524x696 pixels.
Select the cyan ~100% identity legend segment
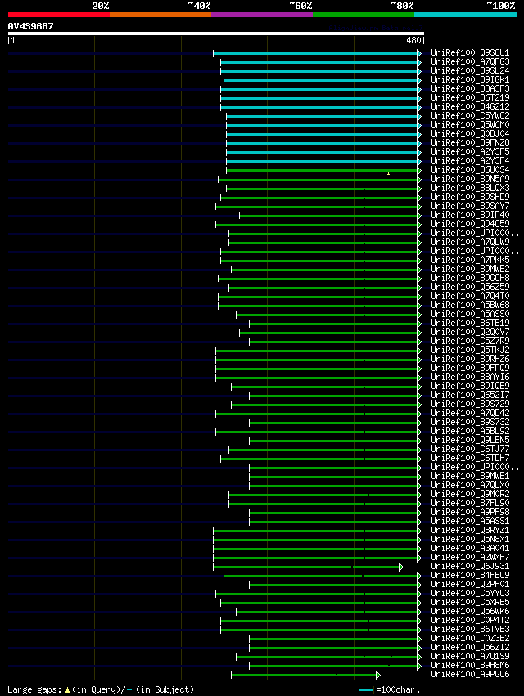pyautogui.click(x=465, y=15)
